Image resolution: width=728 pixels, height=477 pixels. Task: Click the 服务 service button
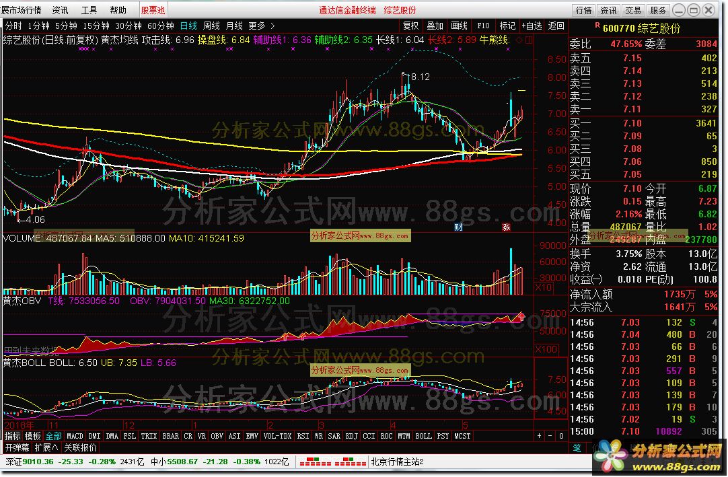[657, 10]
